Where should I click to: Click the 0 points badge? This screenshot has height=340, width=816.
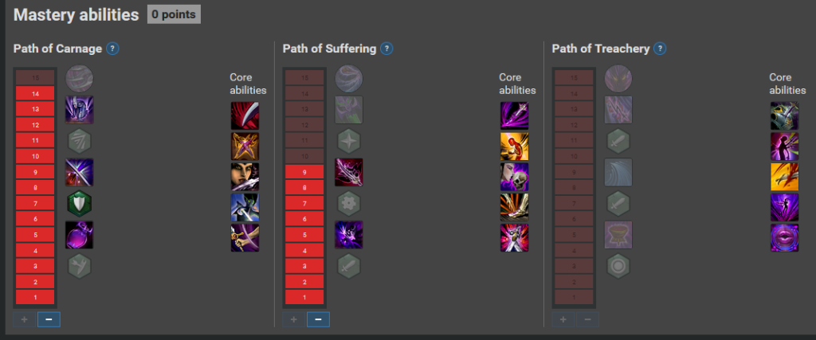[x=174, y=14]
